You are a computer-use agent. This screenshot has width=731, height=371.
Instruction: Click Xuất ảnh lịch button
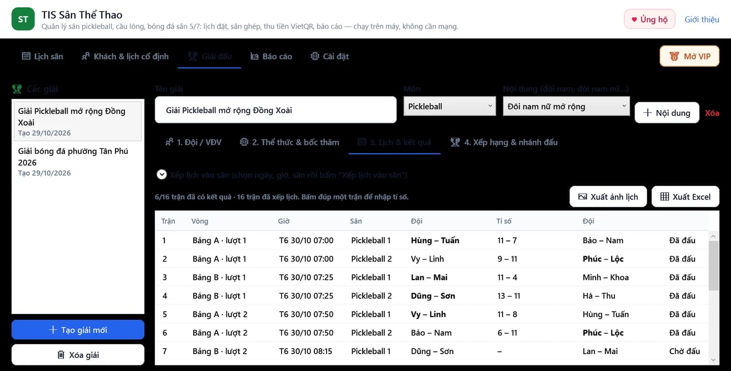(x=608, y=197)
